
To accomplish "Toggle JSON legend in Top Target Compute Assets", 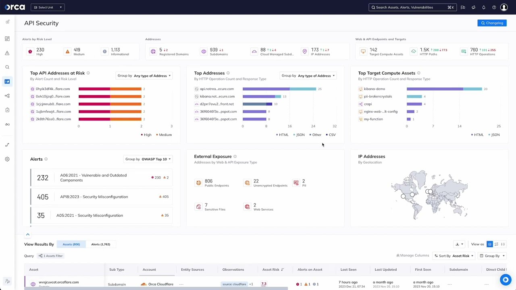I will pyautogui.click(x=494, y=135).
